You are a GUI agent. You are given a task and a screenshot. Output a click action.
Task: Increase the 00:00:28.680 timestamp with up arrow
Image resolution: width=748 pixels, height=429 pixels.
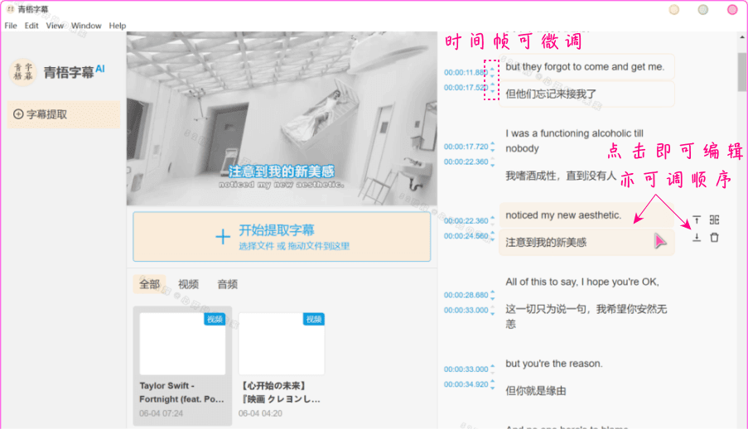coord(493,292)
